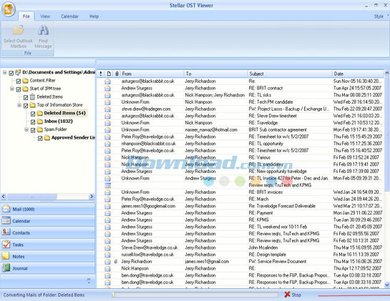Click the Mail envelope icon in navigation pane
Image resolution: width=390 pixels, height=301 pixels.
tap(6, 209)
